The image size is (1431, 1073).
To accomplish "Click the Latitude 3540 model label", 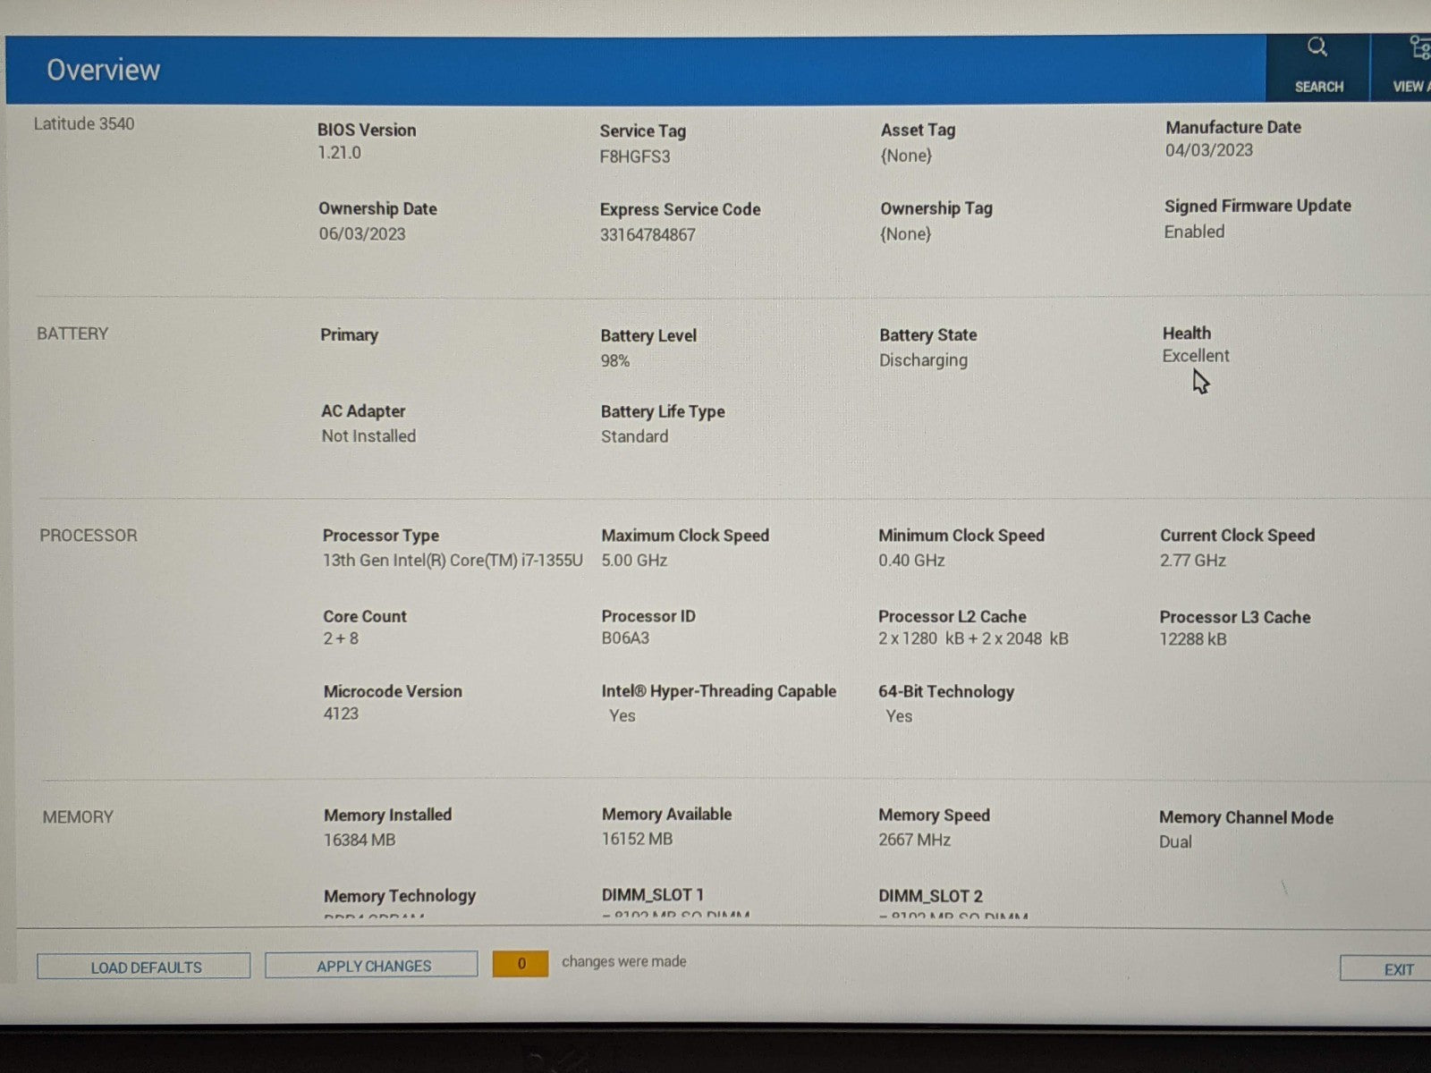I will coord(84,124).
